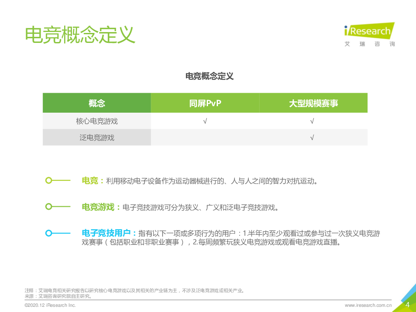416x312 pixels.
Task: Click the large 电竞概念定义 slide title
Action: point(80,35)
